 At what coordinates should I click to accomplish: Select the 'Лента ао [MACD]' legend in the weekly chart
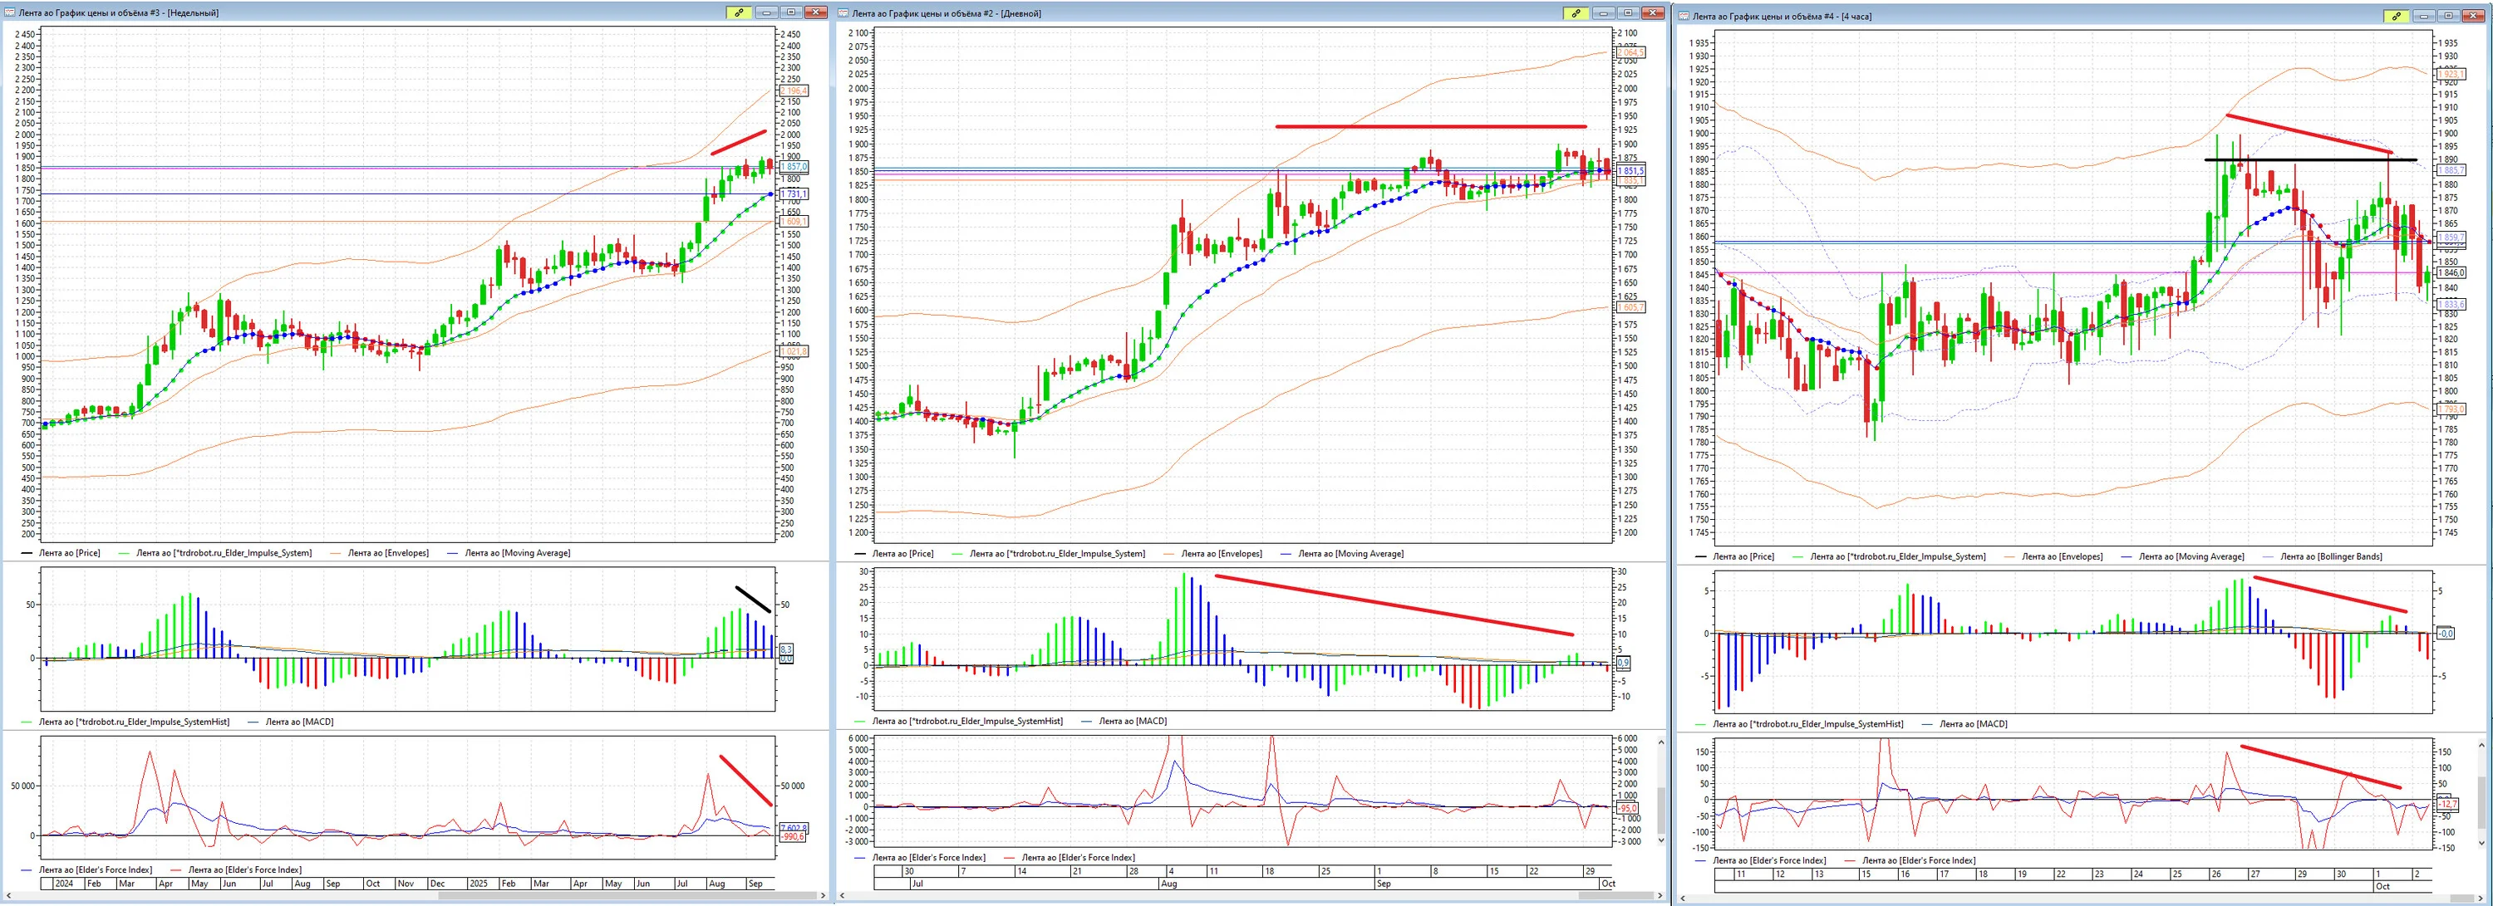coord(299,722)
